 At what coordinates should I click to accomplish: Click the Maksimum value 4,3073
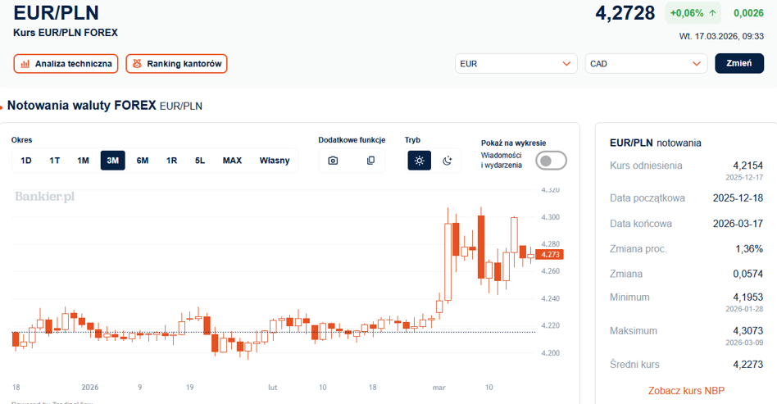(747, 330)
